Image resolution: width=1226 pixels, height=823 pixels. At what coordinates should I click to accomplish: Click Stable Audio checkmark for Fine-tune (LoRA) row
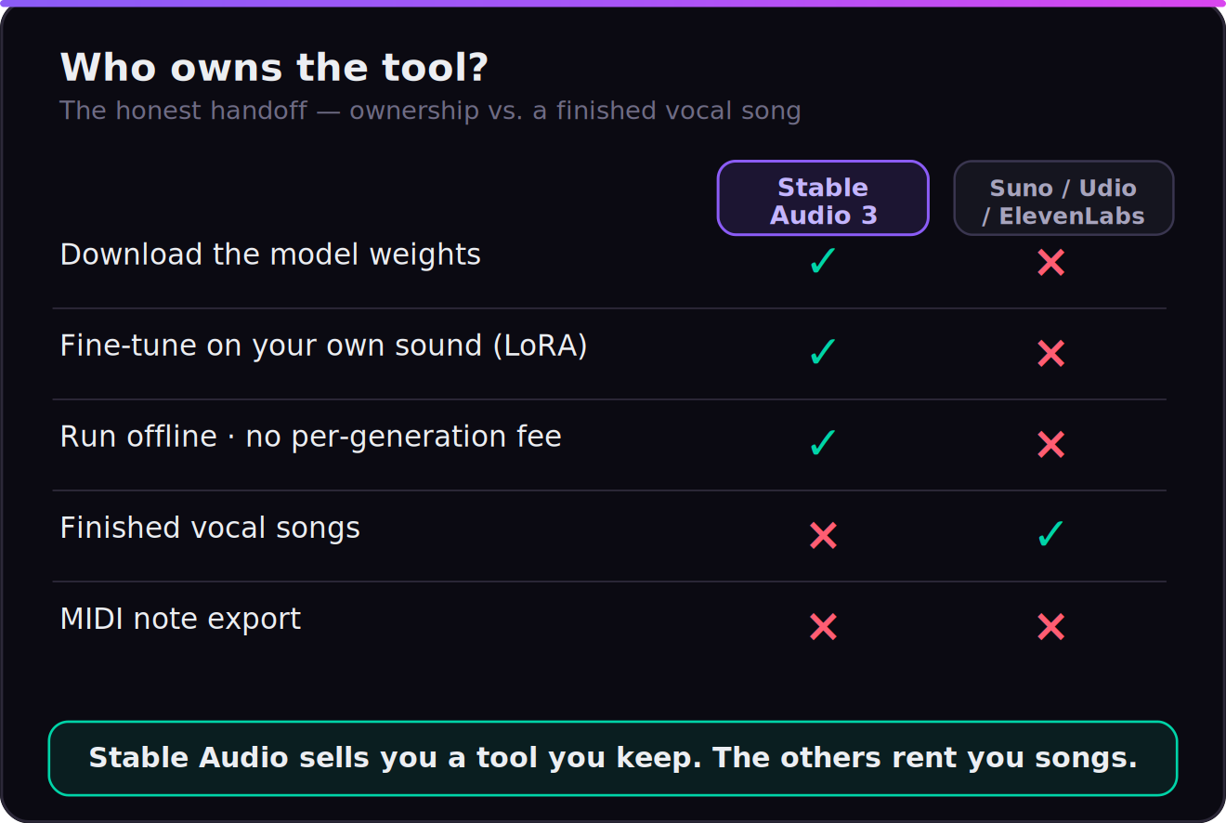point(823,354)
